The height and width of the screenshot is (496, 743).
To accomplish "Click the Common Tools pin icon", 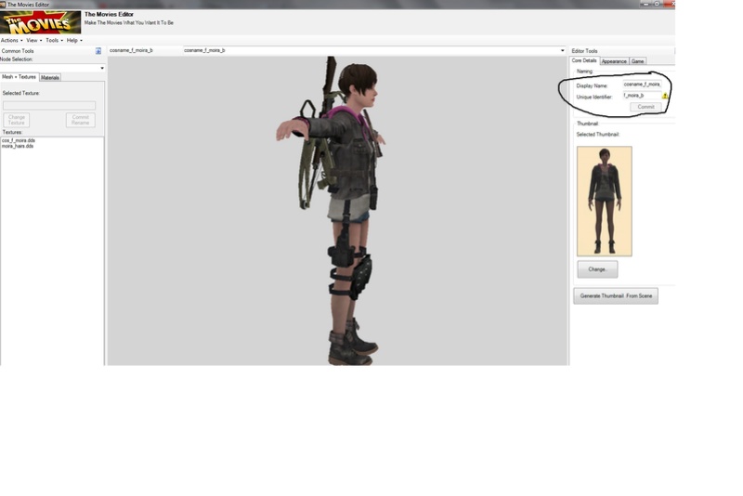I will 98,51.
